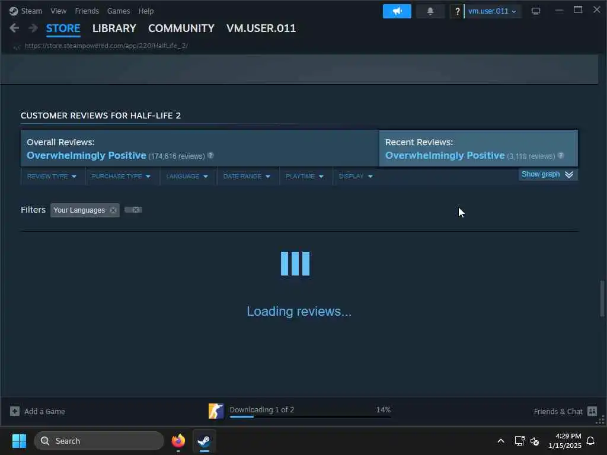Open the announcements megaphone button
The image size is (607, 455).
point(397,11)
